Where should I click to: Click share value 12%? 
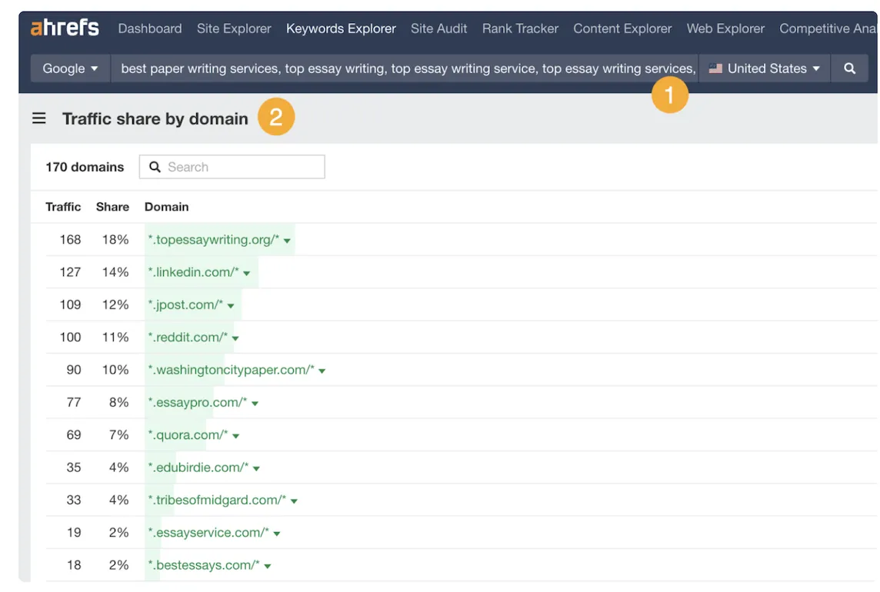coord(115,304)
